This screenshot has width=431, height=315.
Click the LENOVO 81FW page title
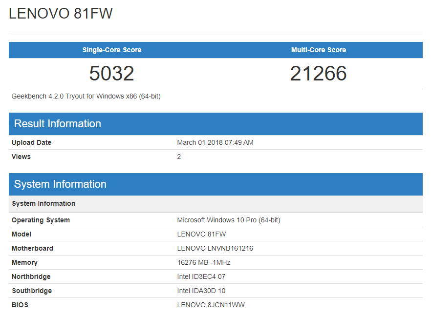(60, 14)
